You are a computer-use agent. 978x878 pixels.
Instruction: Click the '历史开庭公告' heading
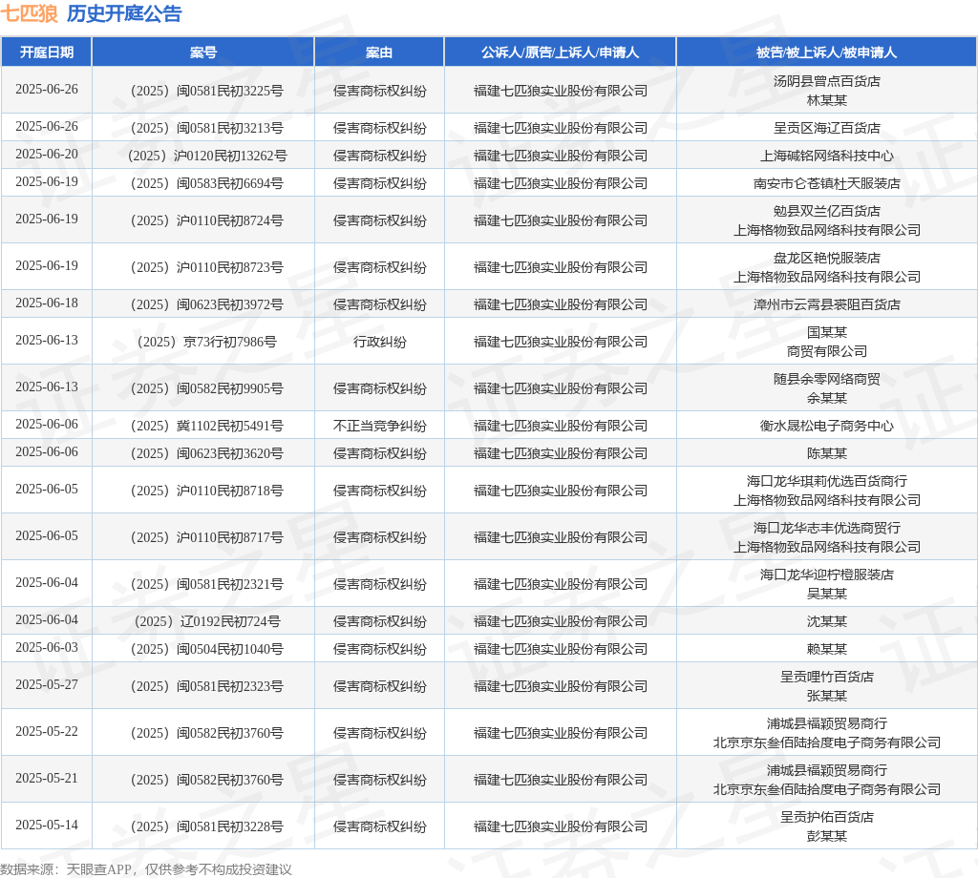point(124,13)
